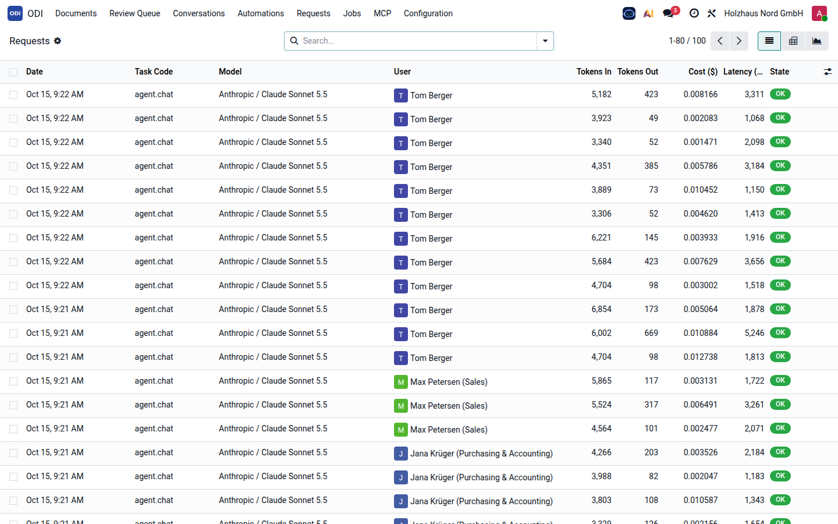The height and width of the screenshot is (524, 838).
Task: Sort by Tokens Out column header
Action: [638, 72]
